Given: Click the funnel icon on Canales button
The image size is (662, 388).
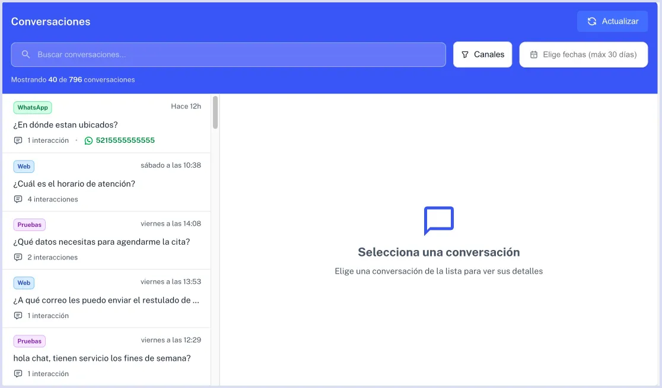Looking at the screenshot, I should click(465, 54).
